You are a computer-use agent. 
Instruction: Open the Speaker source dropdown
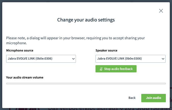click(x=130, y=59)
